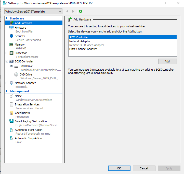This screenshot has height=174, width=184.
Task: Open Memory settings
Action: coord(20,45)
